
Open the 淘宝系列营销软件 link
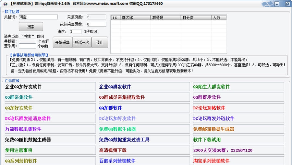click(x=238, y=160)
